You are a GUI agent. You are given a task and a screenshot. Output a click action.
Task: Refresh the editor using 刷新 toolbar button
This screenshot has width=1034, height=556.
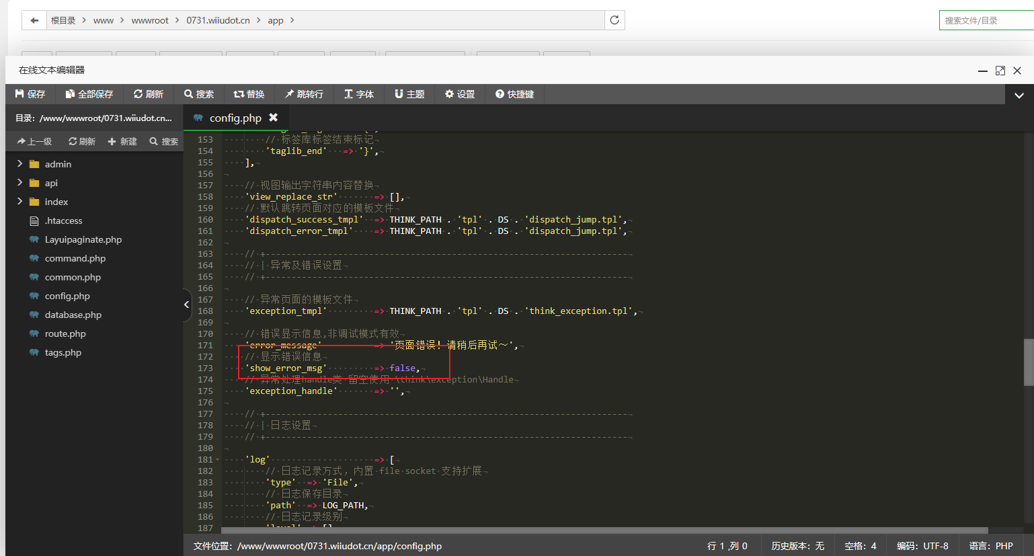coord(149,94)
